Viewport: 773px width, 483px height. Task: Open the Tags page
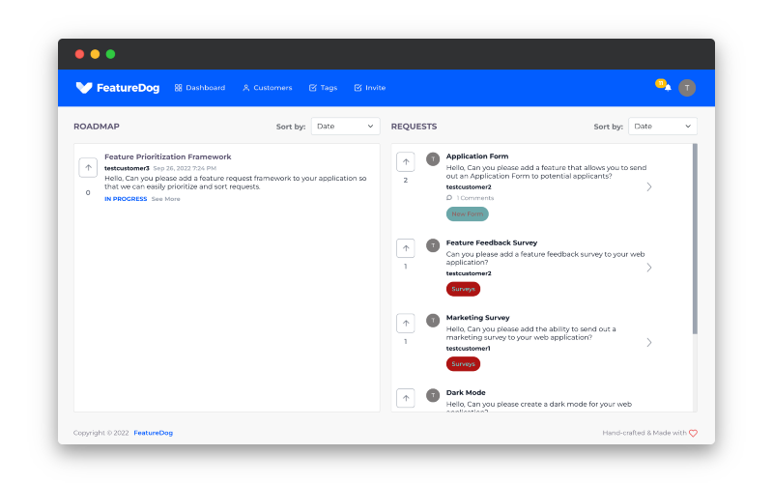(324, 88)
